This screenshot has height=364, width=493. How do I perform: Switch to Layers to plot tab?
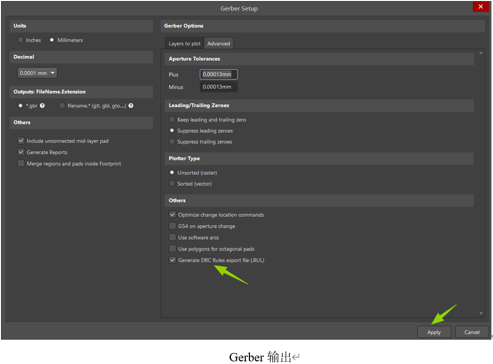coord(185,43)
